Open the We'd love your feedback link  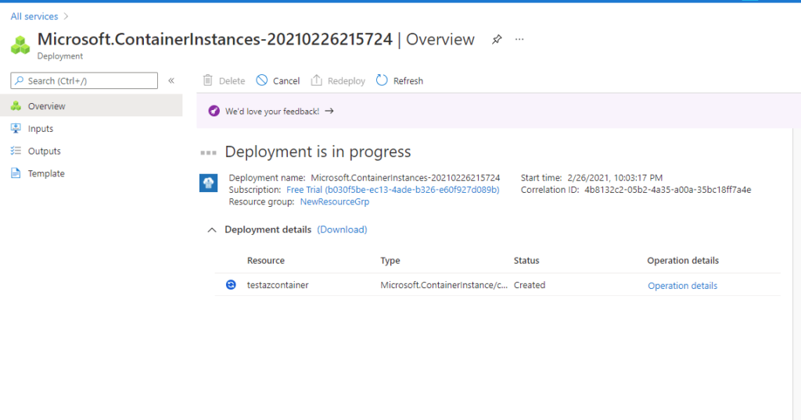tap(272, 111)
